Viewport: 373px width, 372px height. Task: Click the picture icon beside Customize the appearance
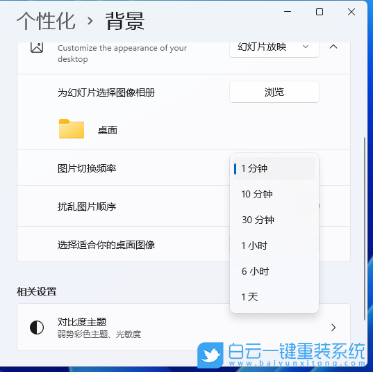(x=37, y=47)
